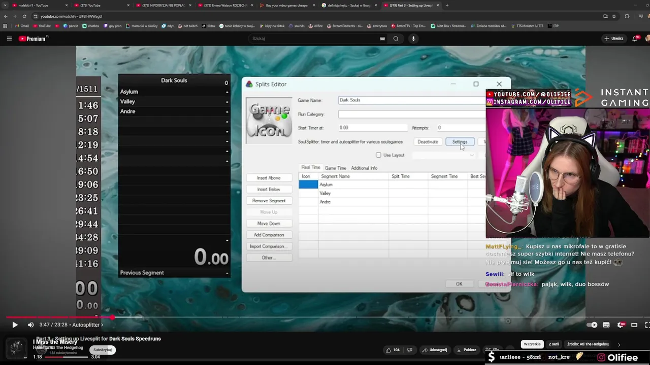Open the Gmail bookmark
This screenshot has width=650, height=365.
[x=22, y=26]
